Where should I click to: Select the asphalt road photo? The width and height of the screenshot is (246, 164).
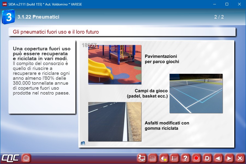pyautogui.click(x=115, y=122)
